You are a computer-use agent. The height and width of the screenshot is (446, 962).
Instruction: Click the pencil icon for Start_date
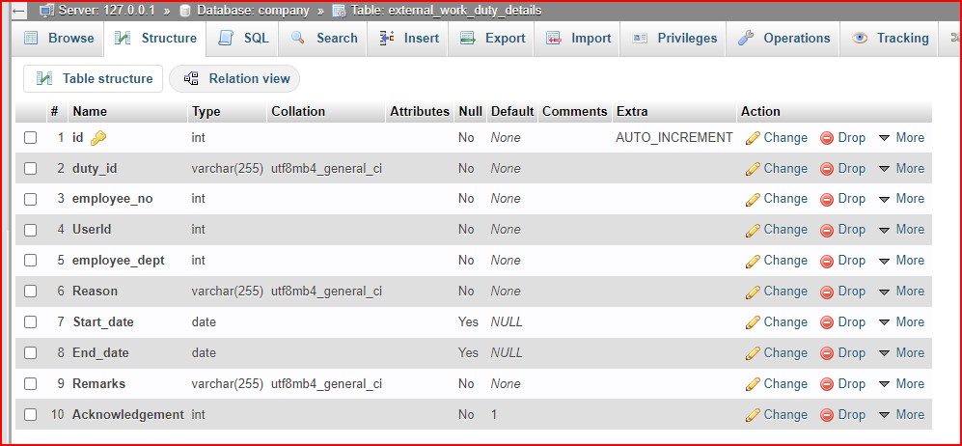(753, 322)
